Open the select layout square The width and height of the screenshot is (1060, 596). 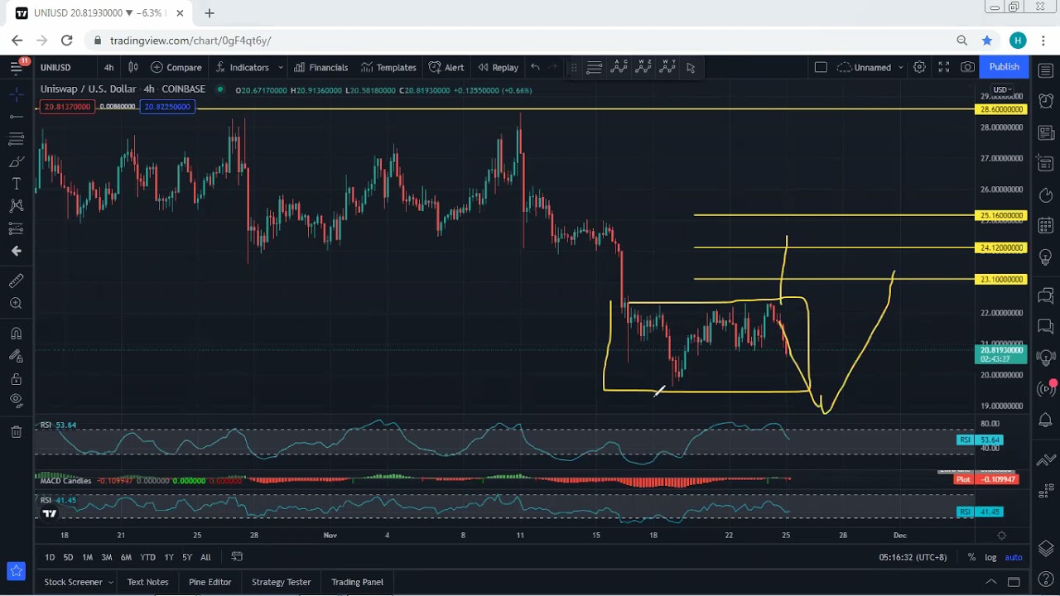[x=821, y=67]
